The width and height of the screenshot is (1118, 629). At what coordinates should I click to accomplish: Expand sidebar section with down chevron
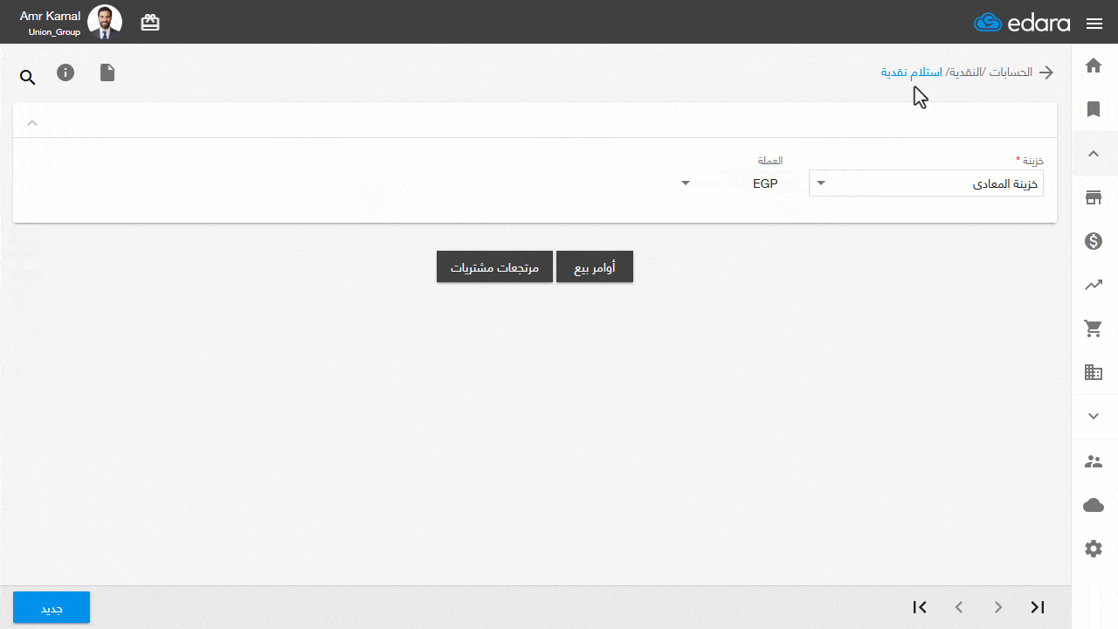click(x=1094, y=417)
